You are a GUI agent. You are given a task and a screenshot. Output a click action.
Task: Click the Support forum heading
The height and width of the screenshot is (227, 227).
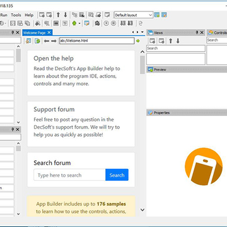coord(54,109)
